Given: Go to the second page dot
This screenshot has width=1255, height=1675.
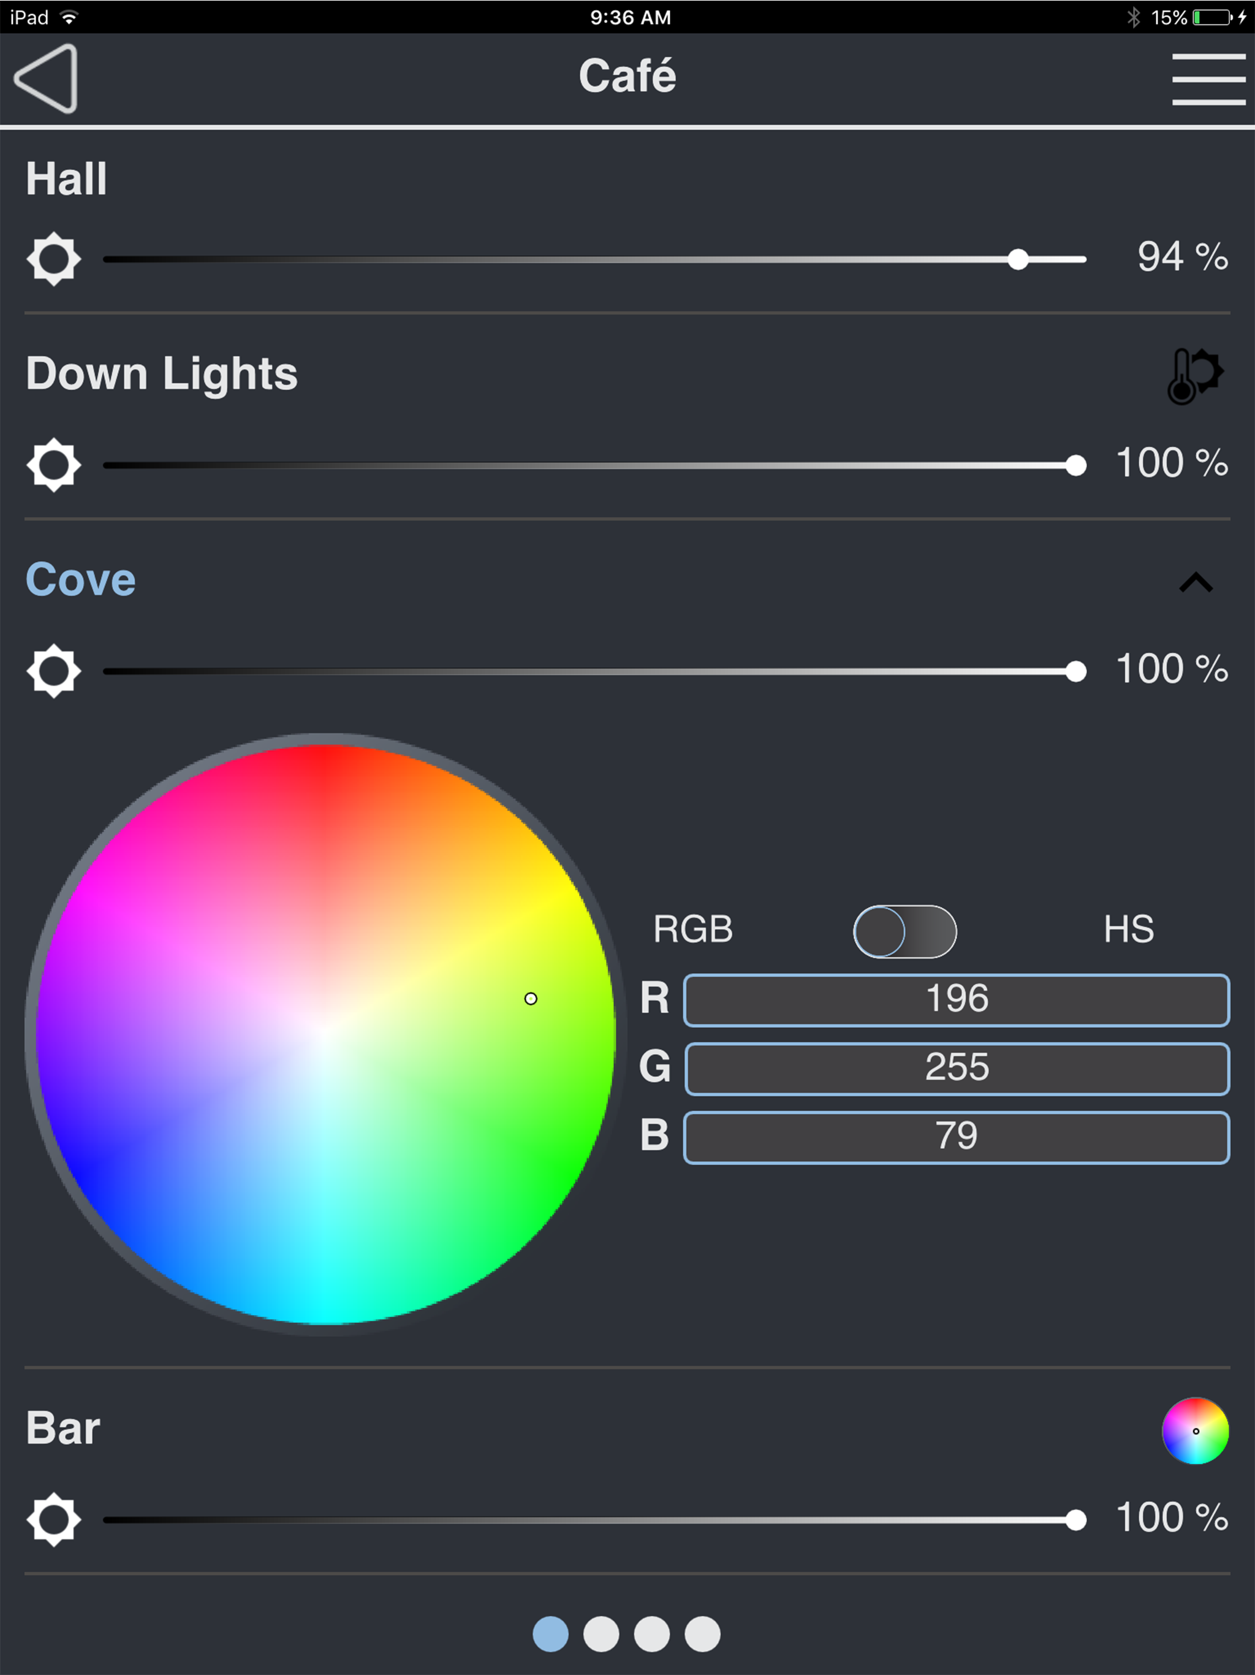Looking at the screenshot, I should pos(601,1633).
